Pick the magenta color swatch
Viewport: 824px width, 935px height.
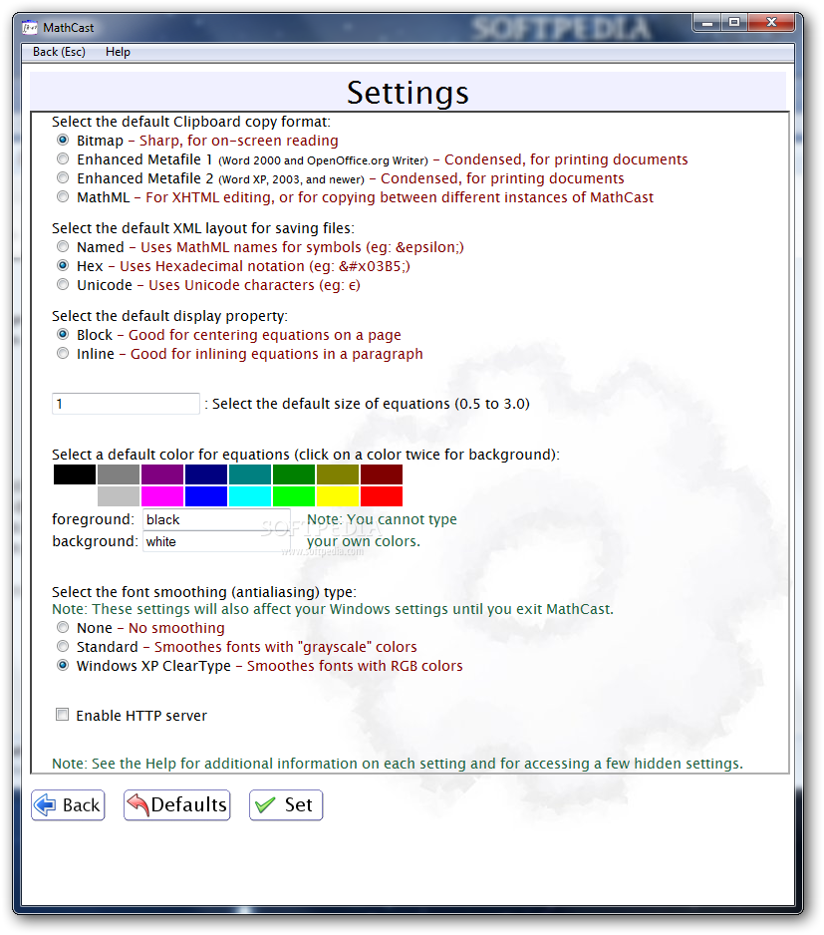pos(162,496)
